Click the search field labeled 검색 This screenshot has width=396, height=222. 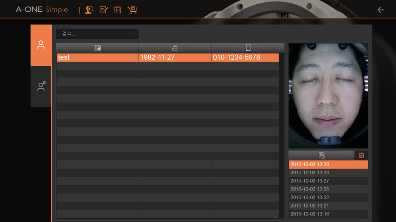(x=97, y=34)
